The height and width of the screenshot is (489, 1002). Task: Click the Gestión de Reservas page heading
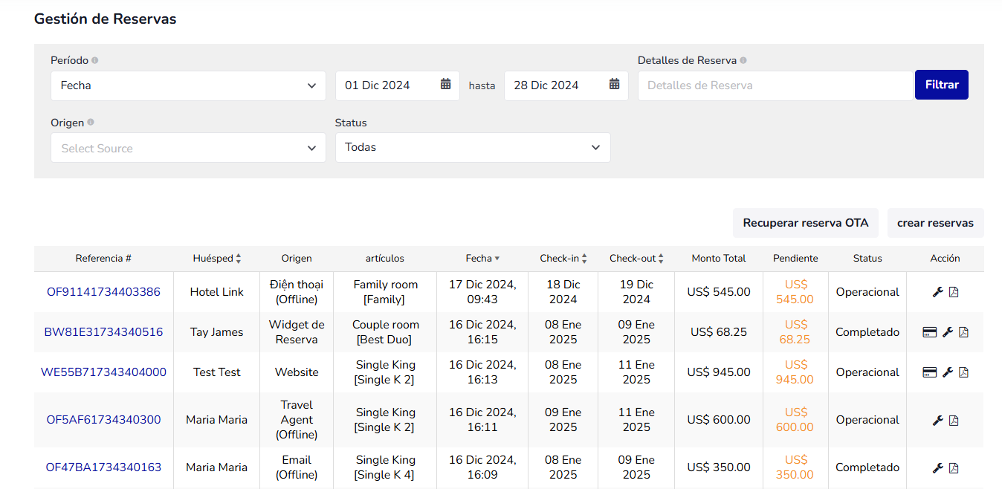pos(106,19)
